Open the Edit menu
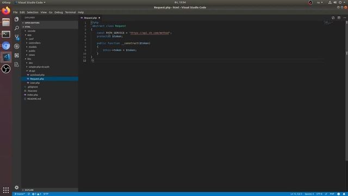This screenshot has height=196, width=348. [x=22, y=13]
